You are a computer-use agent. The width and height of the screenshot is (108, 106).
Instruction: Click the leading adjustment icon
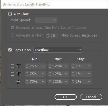point(18,82)
